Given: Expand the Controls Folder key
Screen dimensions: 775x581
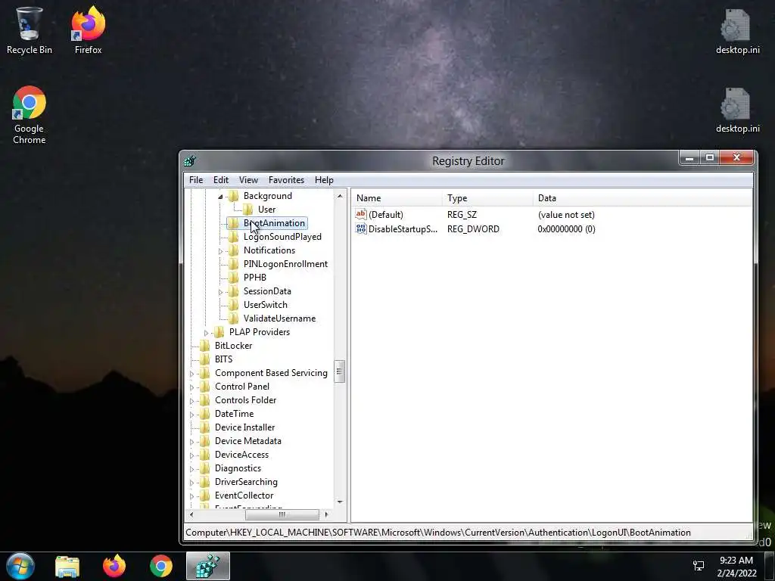Looking at the screenshot, I should (x=191, y=401).
